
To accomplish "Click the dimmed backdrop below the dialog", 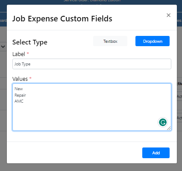I will point(91,167).
